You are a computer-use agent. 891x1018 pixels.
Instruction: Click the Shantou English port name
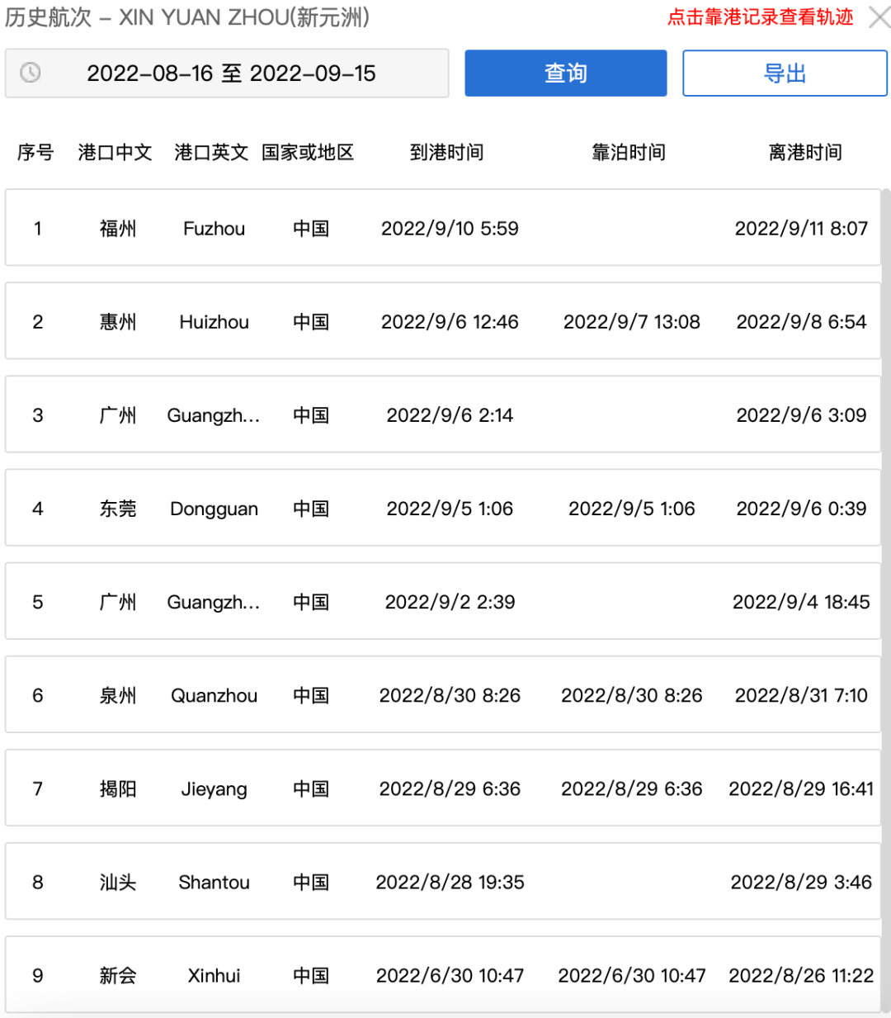tap(214, 882)
